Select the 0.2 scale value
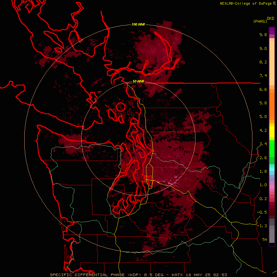Viewport: 277px width, 277px height. pos(263,199)
